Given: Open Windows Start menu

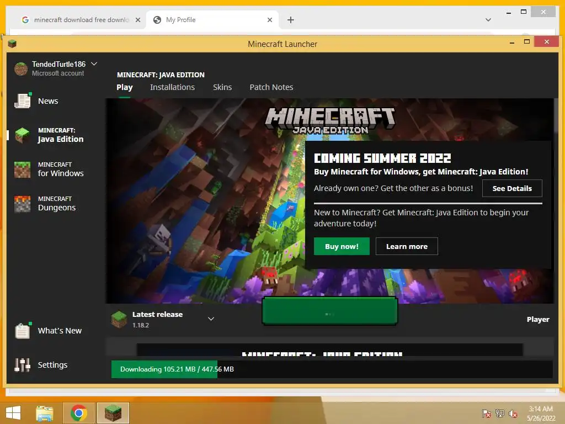Looking at the screenshot, I should click(x=13, y=413).
